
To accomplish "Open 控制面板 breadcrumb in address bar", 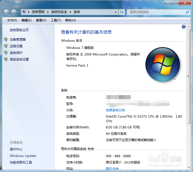I will 38,12.
